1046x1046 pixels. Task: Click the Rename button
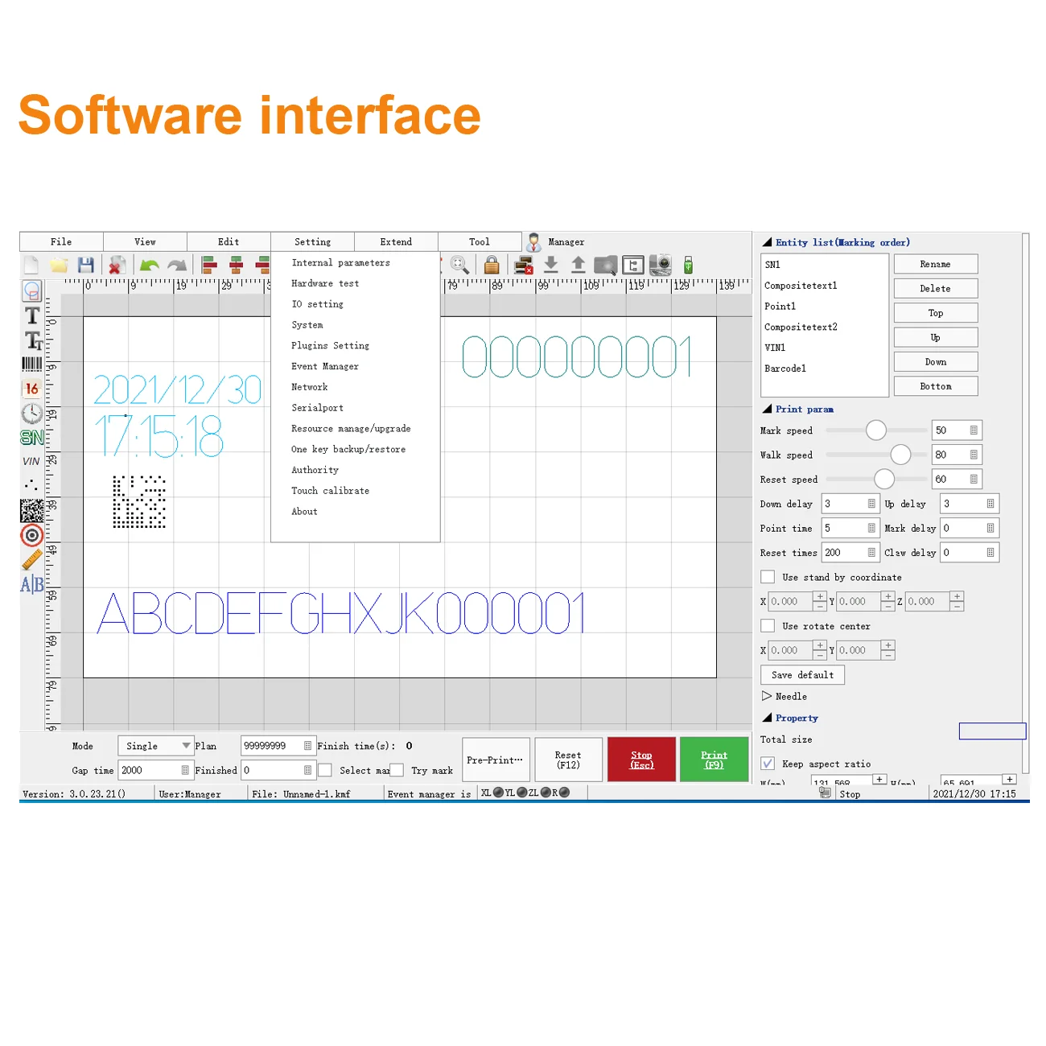(936, 264)
